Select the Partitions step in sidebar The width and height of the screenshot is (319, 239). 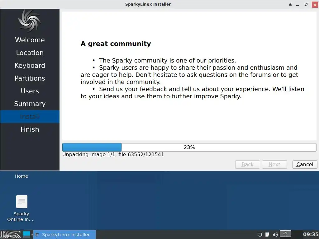click(x=30, y=78)
